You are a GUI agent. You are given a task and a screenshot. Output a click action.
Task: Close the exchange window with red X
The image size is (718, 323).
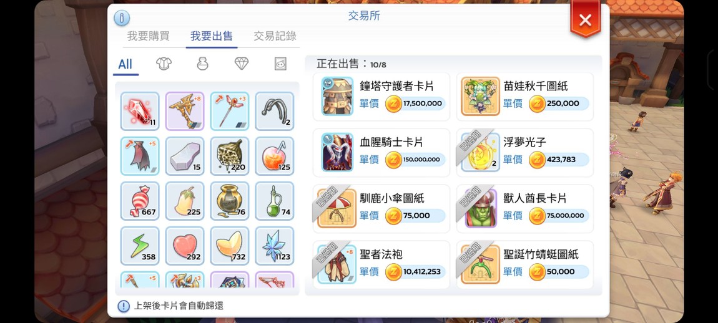point(585,20)
